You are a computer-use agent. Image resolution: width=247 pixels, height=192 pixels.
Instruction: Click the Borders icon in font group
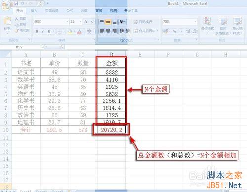60,31
